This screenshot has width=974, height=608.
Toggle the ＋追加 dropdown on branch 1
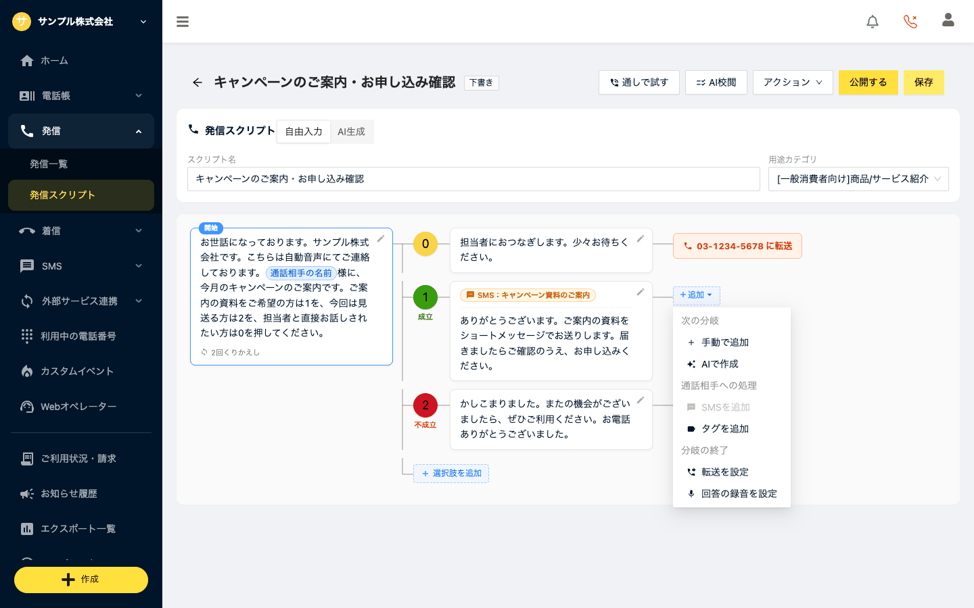click(x=697, y=295)
